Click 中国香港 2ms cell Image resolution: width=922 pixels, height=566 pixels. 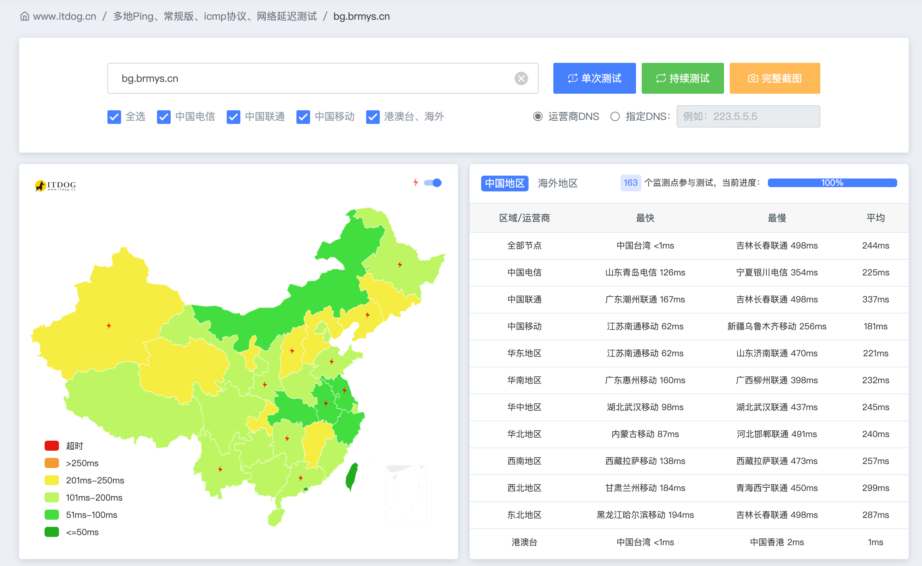777,542
